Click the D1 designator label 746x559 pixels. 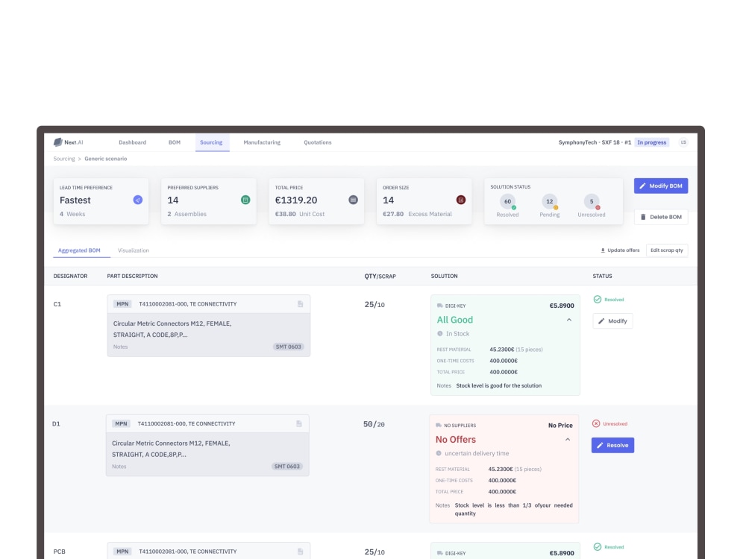coord(56,424)
